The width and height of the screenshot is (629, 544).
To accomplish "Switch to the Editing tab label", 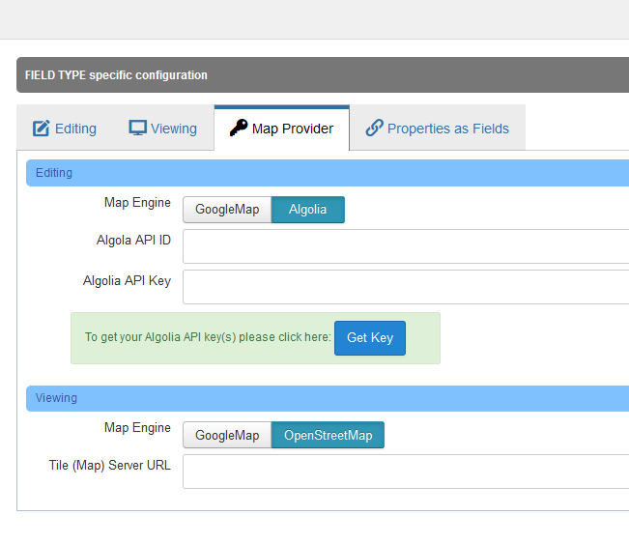I will pos(75,129).
